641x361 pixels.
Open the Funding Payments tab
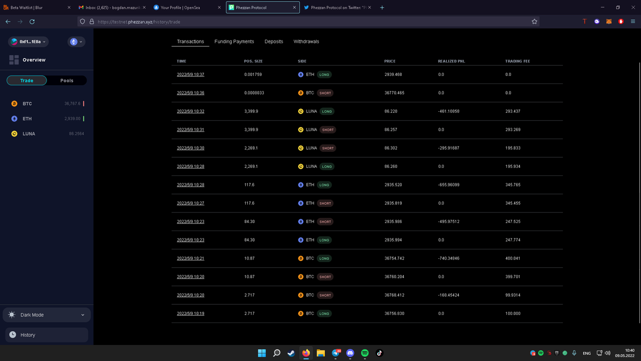(x=234, y=41)
